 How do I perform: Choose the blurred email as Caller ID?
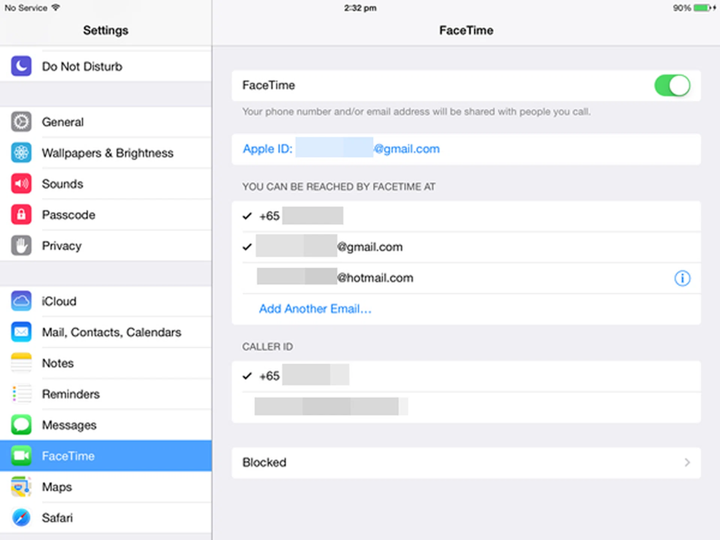[x=330, y=406]
